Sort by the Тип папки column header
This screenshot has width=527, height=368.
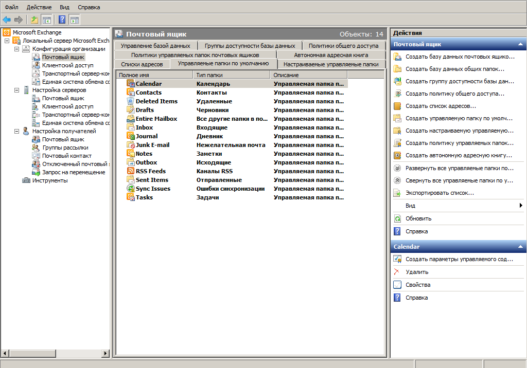coord(231,75)
